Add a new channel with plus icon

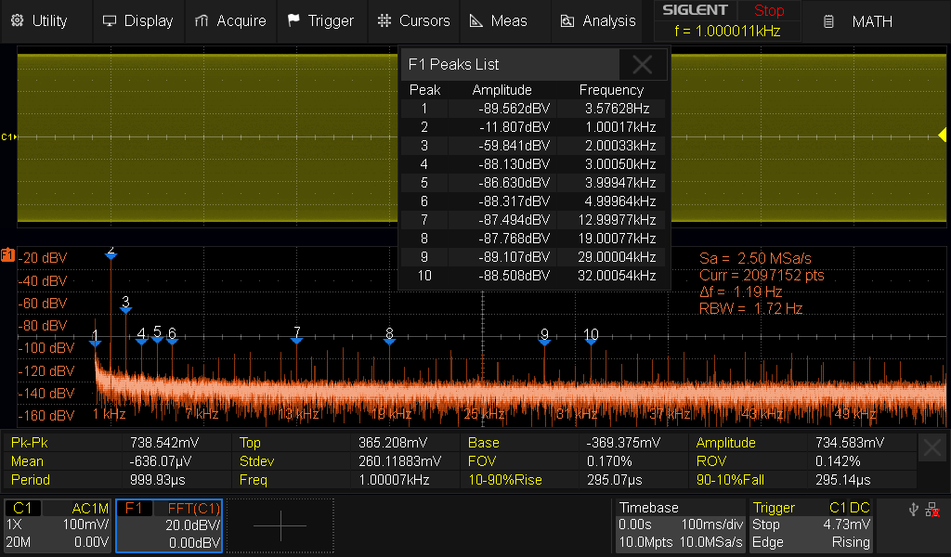(280, 525)
